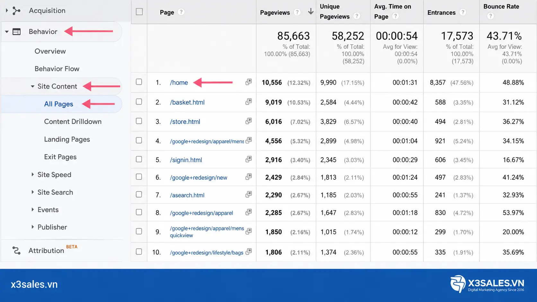Click help icon next to Entrances

[462, 12]
